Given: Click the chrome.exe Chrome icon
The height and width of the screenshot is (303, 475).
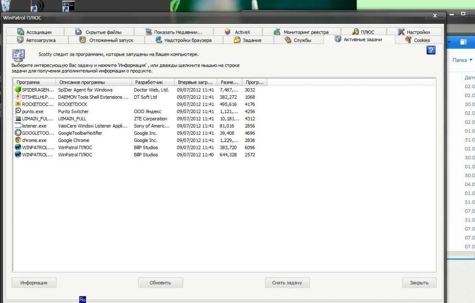Looking at the screenshot, I should pyautogui.click(x=18, y=140).
